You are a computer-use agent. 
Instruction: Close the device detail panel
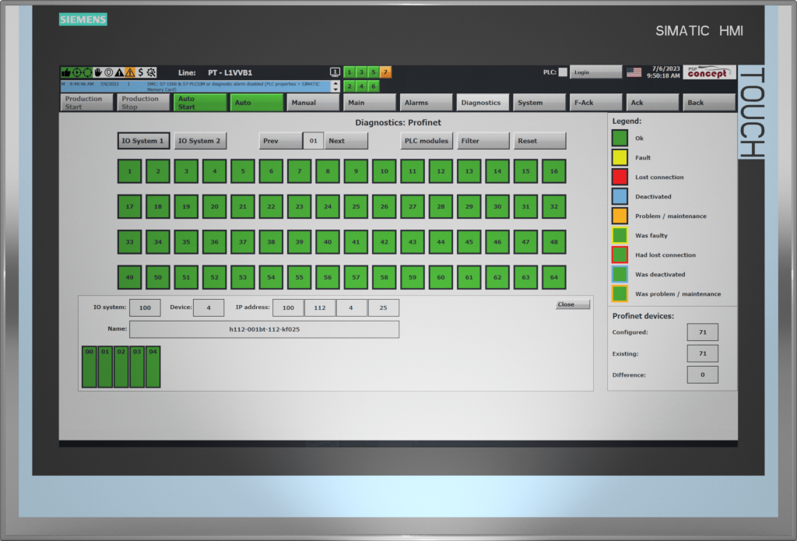(573, 304)
